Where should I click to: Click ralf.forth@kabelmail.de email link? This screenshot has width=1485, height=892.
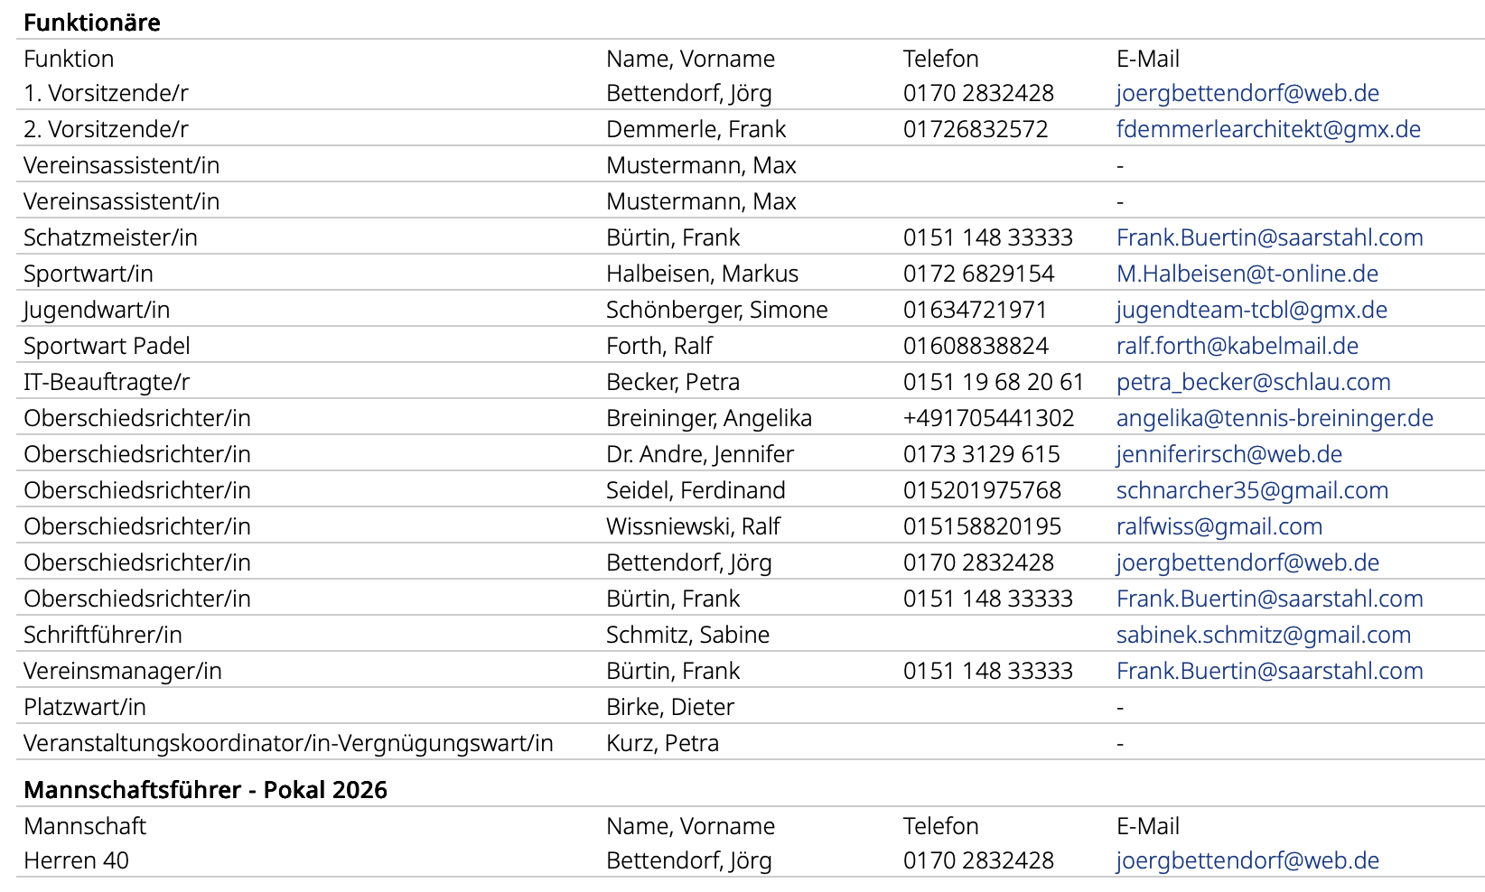[x=1237, y=346]
